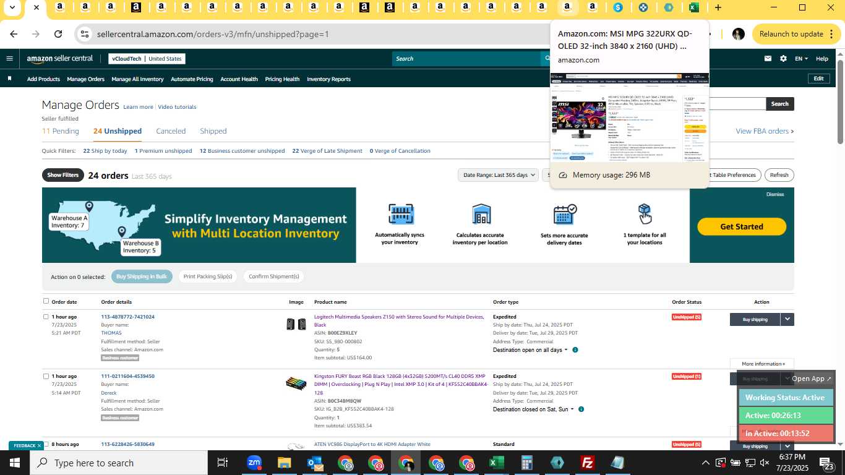The image size is (845, 475).
Task: Open the vCloudTech United States account switcher
Action: point(147,59)
